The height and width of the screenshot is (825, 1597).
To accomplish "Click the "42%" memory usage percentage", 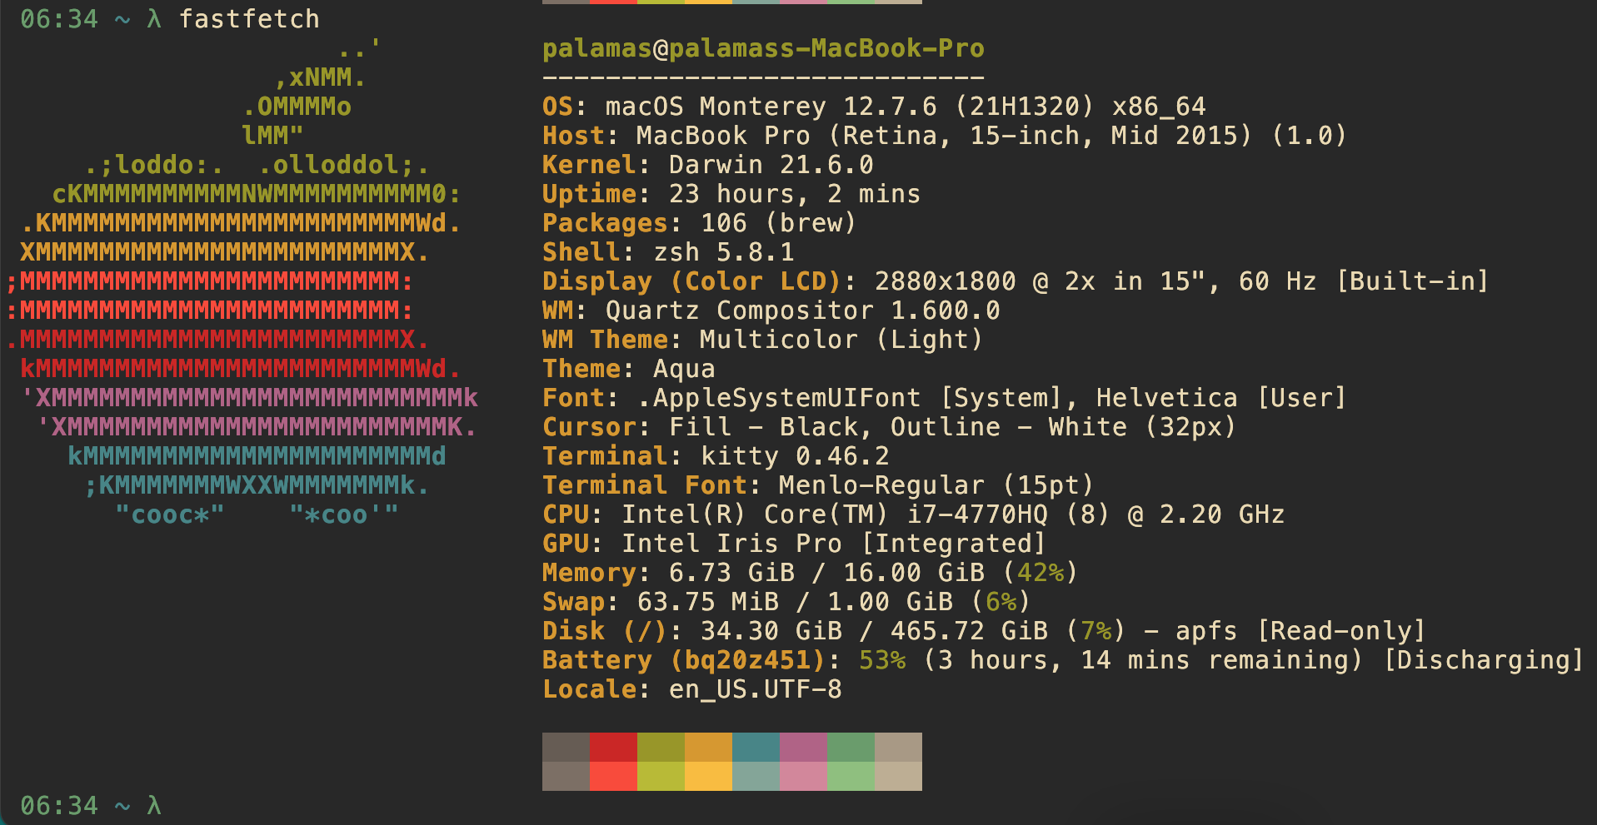I will coord(1040,573).
